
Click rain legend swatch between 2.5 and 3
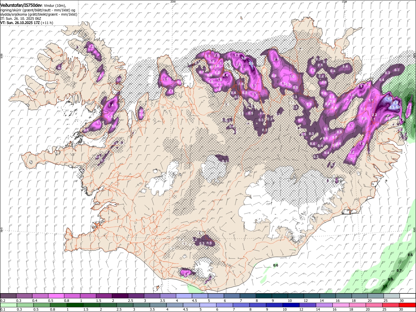click(x=125, y=305)
